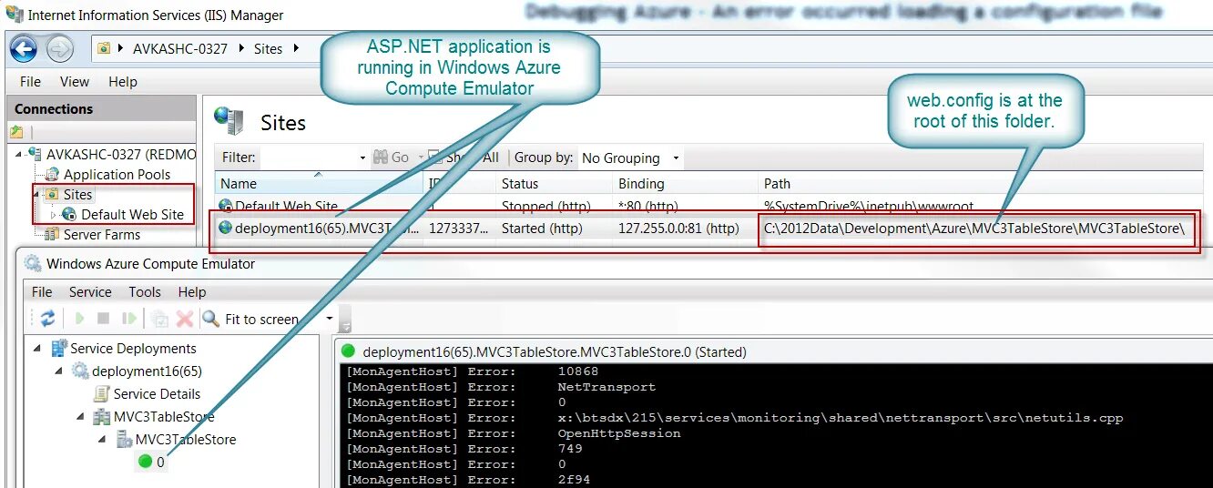
Task: Click the AVKASHC-0327 server node icon
Action: click(x=36, y=154)
